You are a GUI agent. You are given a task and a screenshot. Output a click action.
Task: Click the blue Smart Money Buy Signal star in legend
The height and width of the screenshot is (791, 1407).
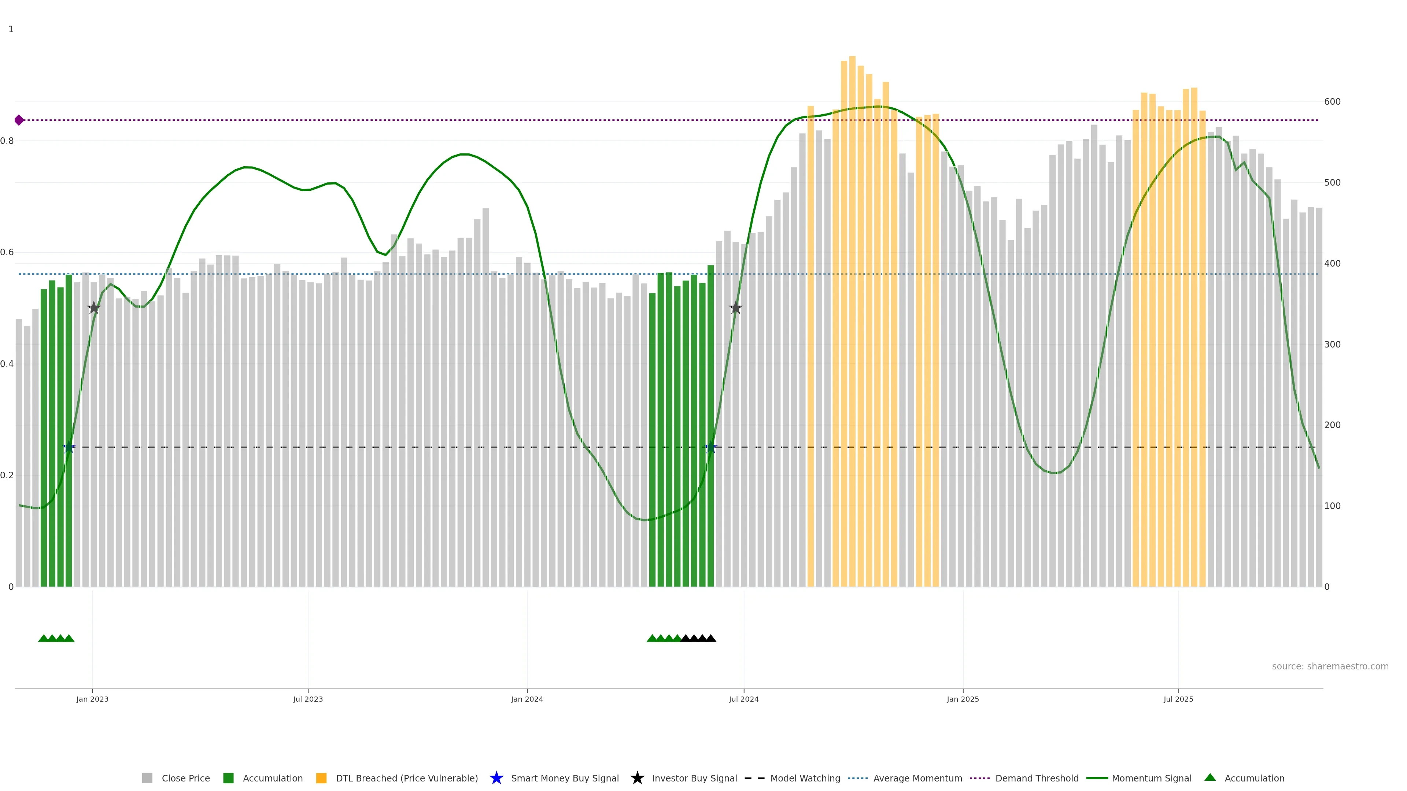[496, 778]
